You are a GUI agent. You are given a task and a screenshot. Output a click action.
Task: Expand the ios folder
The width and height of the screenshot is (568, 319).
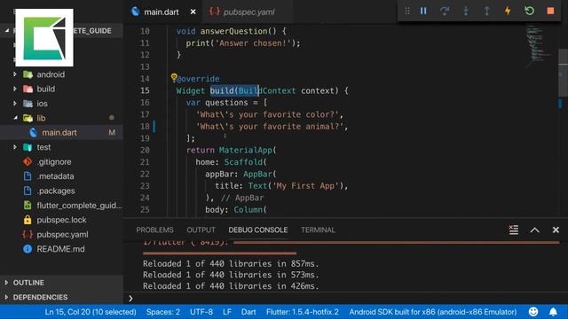(15, 104)
